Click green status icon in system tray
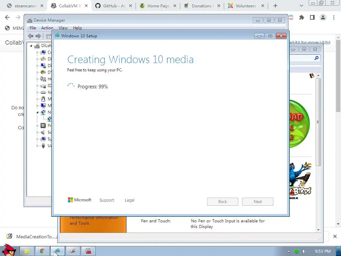This screenshot has height=256, width=341. (297, 251)
